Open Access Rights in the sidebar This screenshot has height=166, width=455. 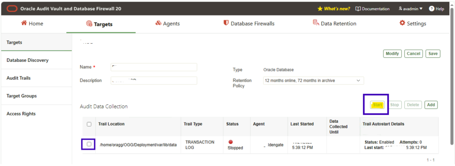36,113
